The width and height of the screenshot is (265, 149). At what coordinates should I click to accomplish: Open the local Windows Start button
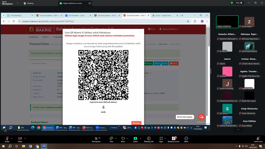tap(3, 146)
